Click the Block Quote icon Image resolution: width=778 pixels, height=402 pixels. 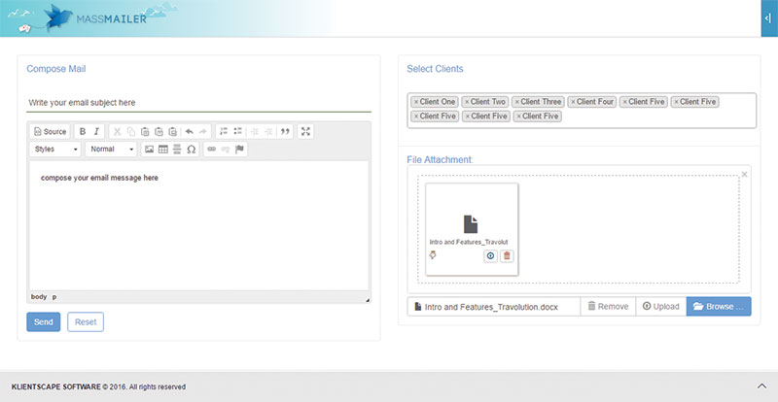coord(285,131)
